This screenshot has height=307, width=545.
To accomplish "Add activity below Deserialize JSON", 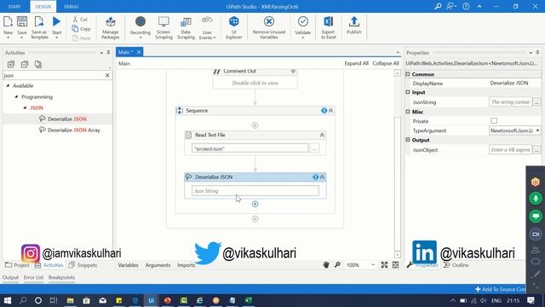I will [x=255, y=204].
